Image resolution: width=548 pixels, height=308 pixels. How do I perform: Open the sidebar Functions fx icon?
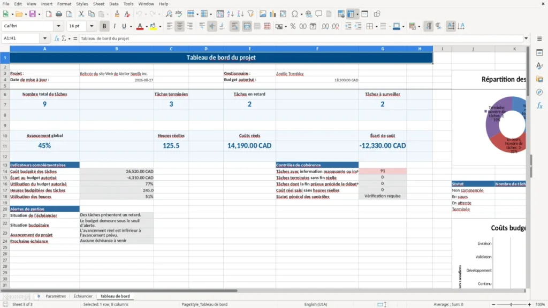[539, 105]
